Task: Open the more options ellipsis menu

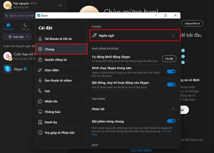Action: point(61,5)
